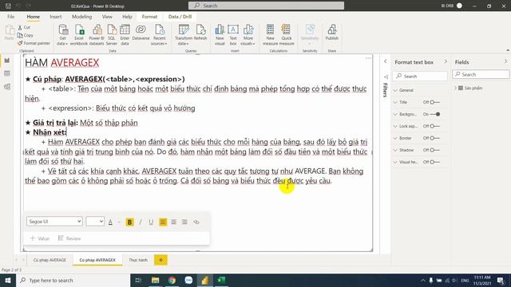Search in the Fields pane
Image resolution: width=511 pixels, height=287 pixels.
tap(481, 74)
